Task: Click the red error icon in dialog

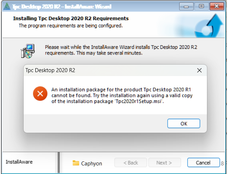Action: coord(40,94)
